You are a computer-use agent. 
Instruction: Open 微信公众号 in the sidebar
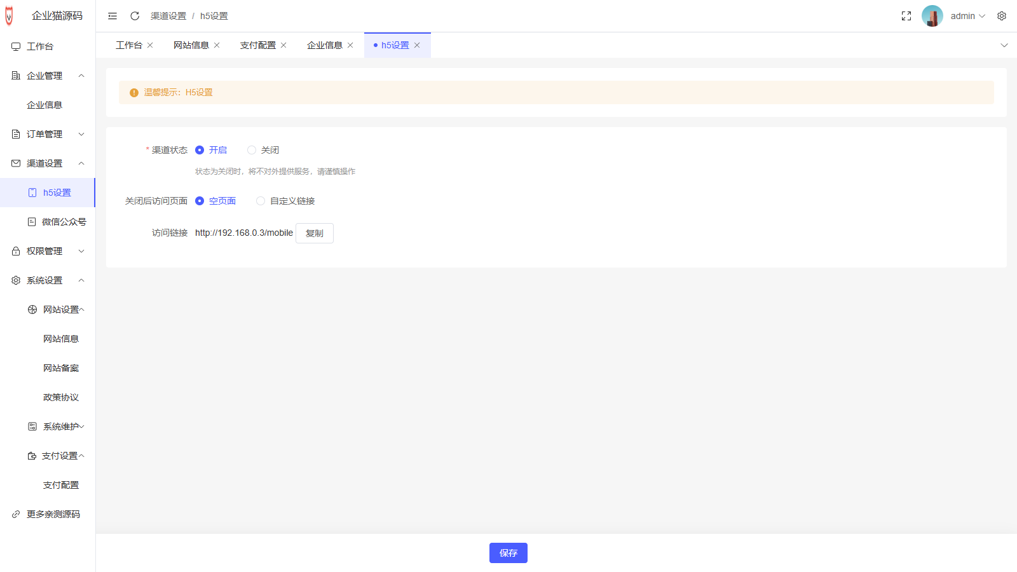click(x=64, y=222)
